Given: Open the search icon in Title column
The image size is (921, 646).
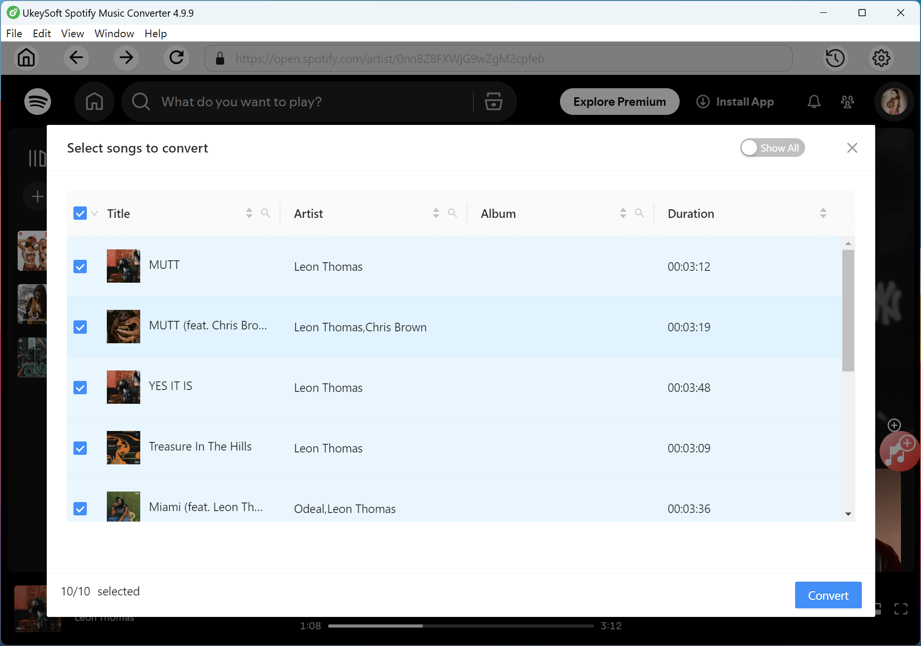Looking at the screenshot, I should (266, 213).
